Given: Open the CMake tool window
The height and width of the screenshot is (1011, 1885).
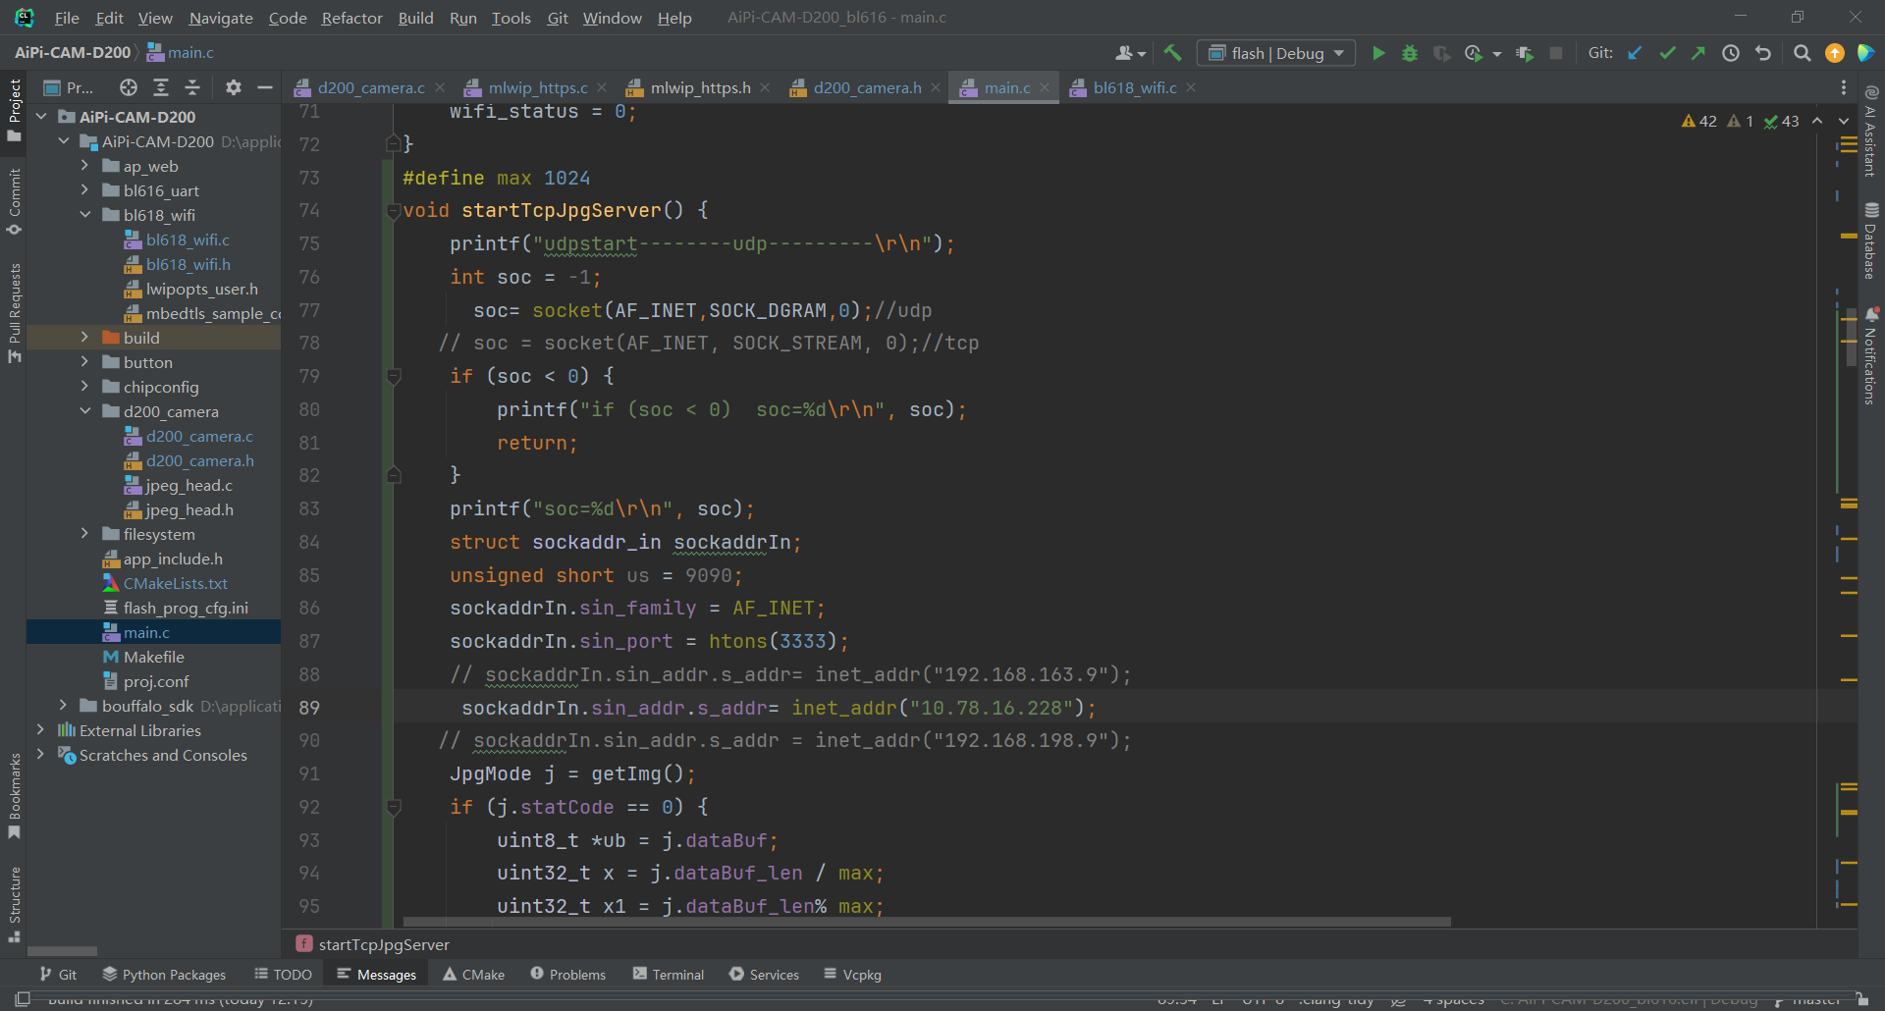Looking at the screenshot, I should click(473, 975).
